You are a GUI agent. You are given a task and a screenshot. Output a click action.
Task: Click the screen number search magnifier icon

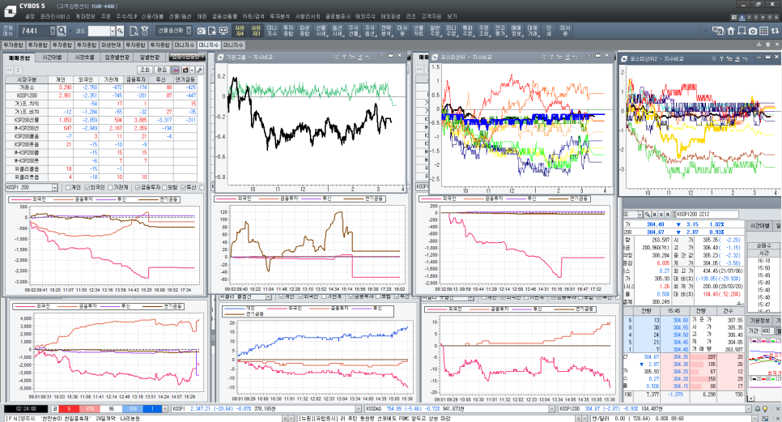(x=62, y=31)
